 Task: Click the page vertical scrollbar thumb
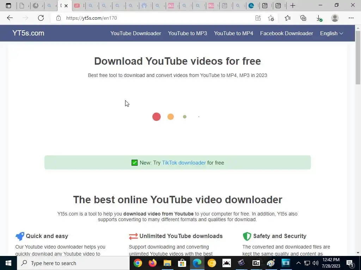pyautogui.click(x=358, y=57)
